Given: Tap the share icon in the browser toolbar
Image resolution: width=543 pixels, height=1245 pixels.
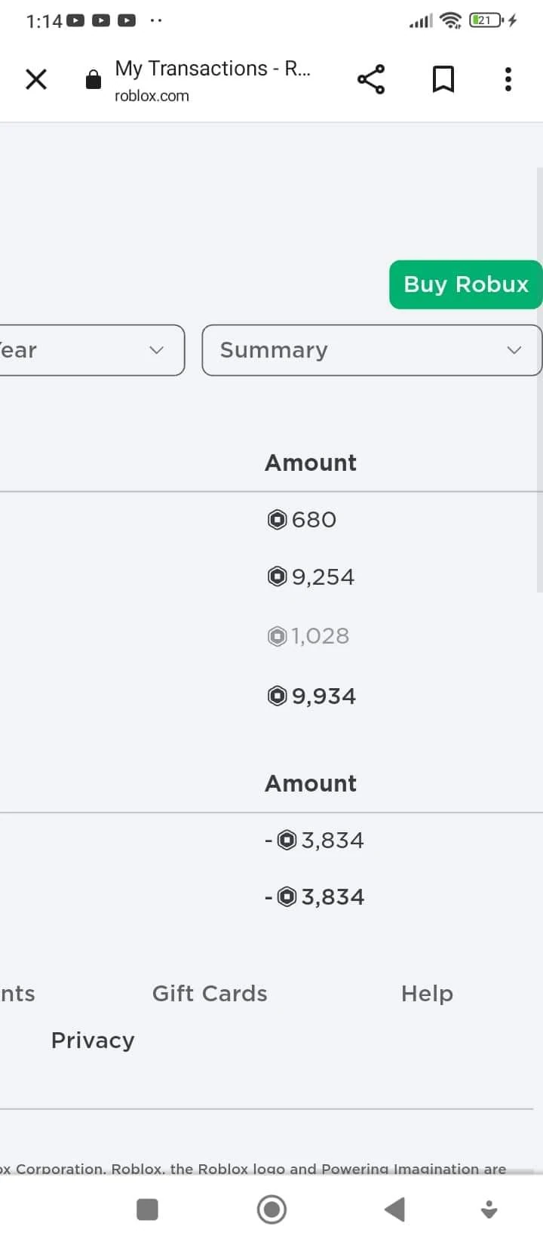Looking at the screenshot, I should pyautogui.click(x=371, y=78).
